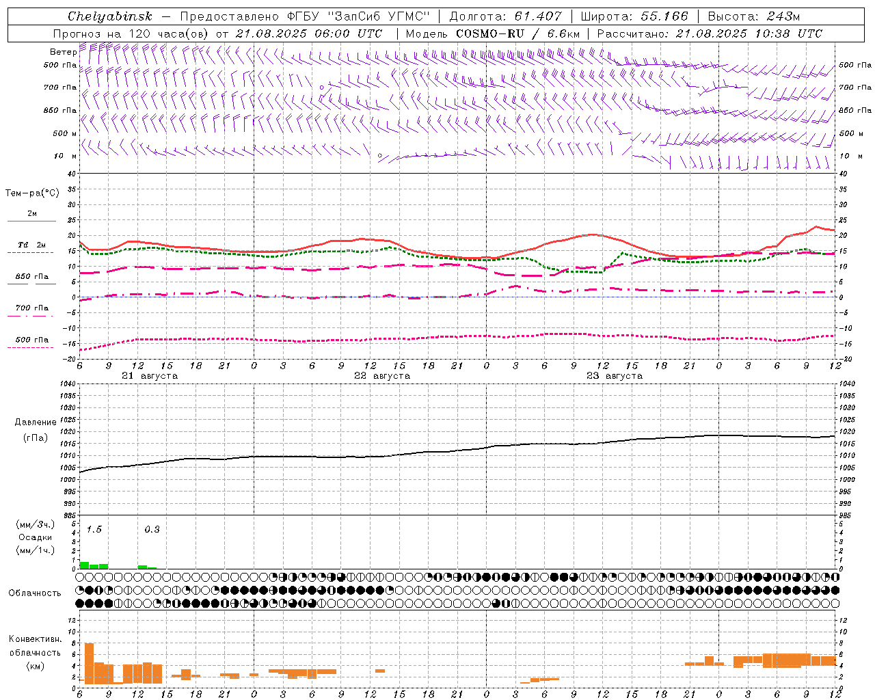The height and width of the screenshot is (700, 875).
Task: Click the 1.5 precipitation total value
Action: [x=94, y=530]
